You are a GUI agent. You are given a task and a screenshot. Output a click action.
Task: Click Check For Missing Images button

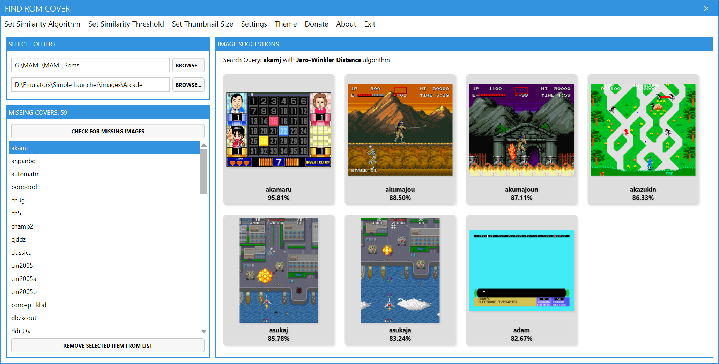point(108,131)
